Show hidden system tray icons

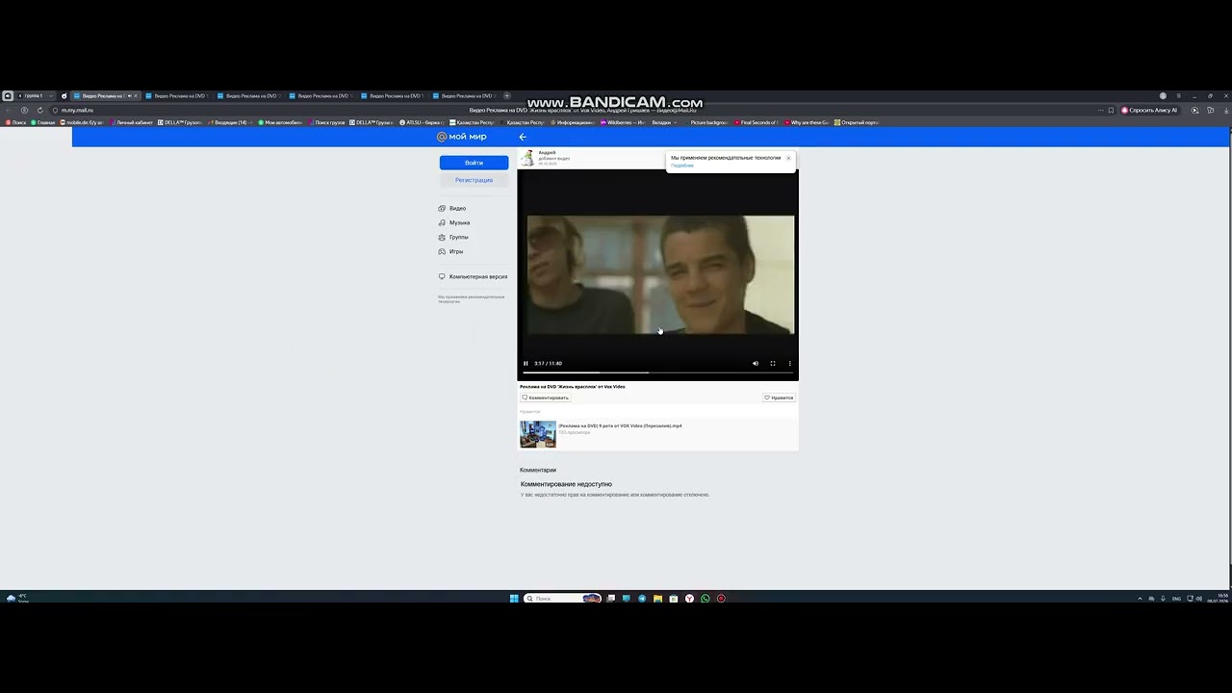tap(1141, 599)
